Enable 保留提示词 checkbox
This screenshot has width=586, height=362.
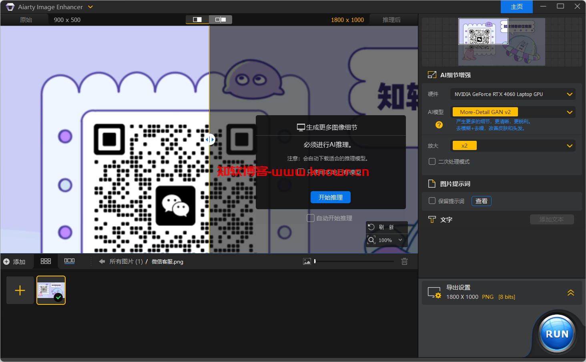point(432,201)
